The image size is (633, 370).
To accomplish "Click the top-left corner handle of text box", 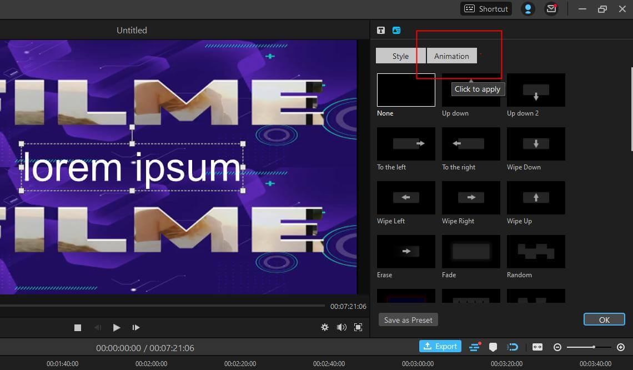I will [22, 144].
